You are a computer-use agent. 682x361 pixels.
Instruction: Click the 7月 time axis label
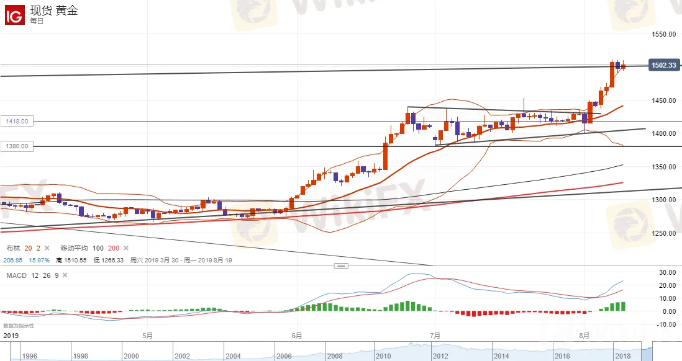(x=435, y=336)
